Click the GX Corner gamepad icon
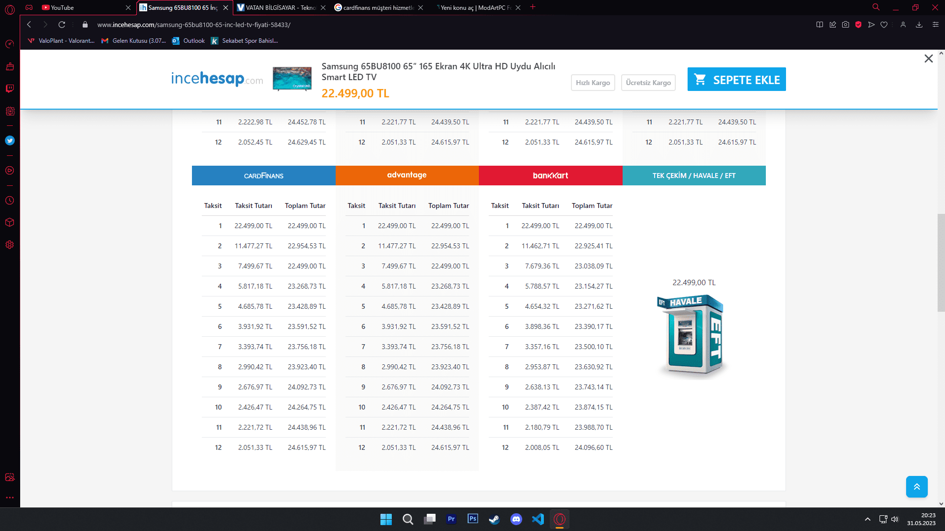The image size is (945, 531). [29, 7]
